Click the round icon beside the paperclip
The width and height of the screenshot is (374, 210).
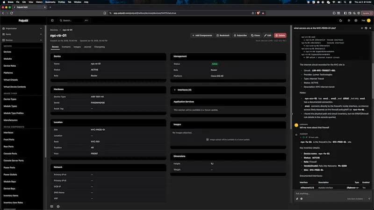(x=301, y=199)
